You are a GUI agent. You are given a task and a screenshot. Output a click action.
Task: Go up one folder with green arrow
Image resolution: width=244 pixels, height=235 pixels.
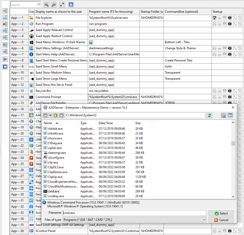click(56, 115)
